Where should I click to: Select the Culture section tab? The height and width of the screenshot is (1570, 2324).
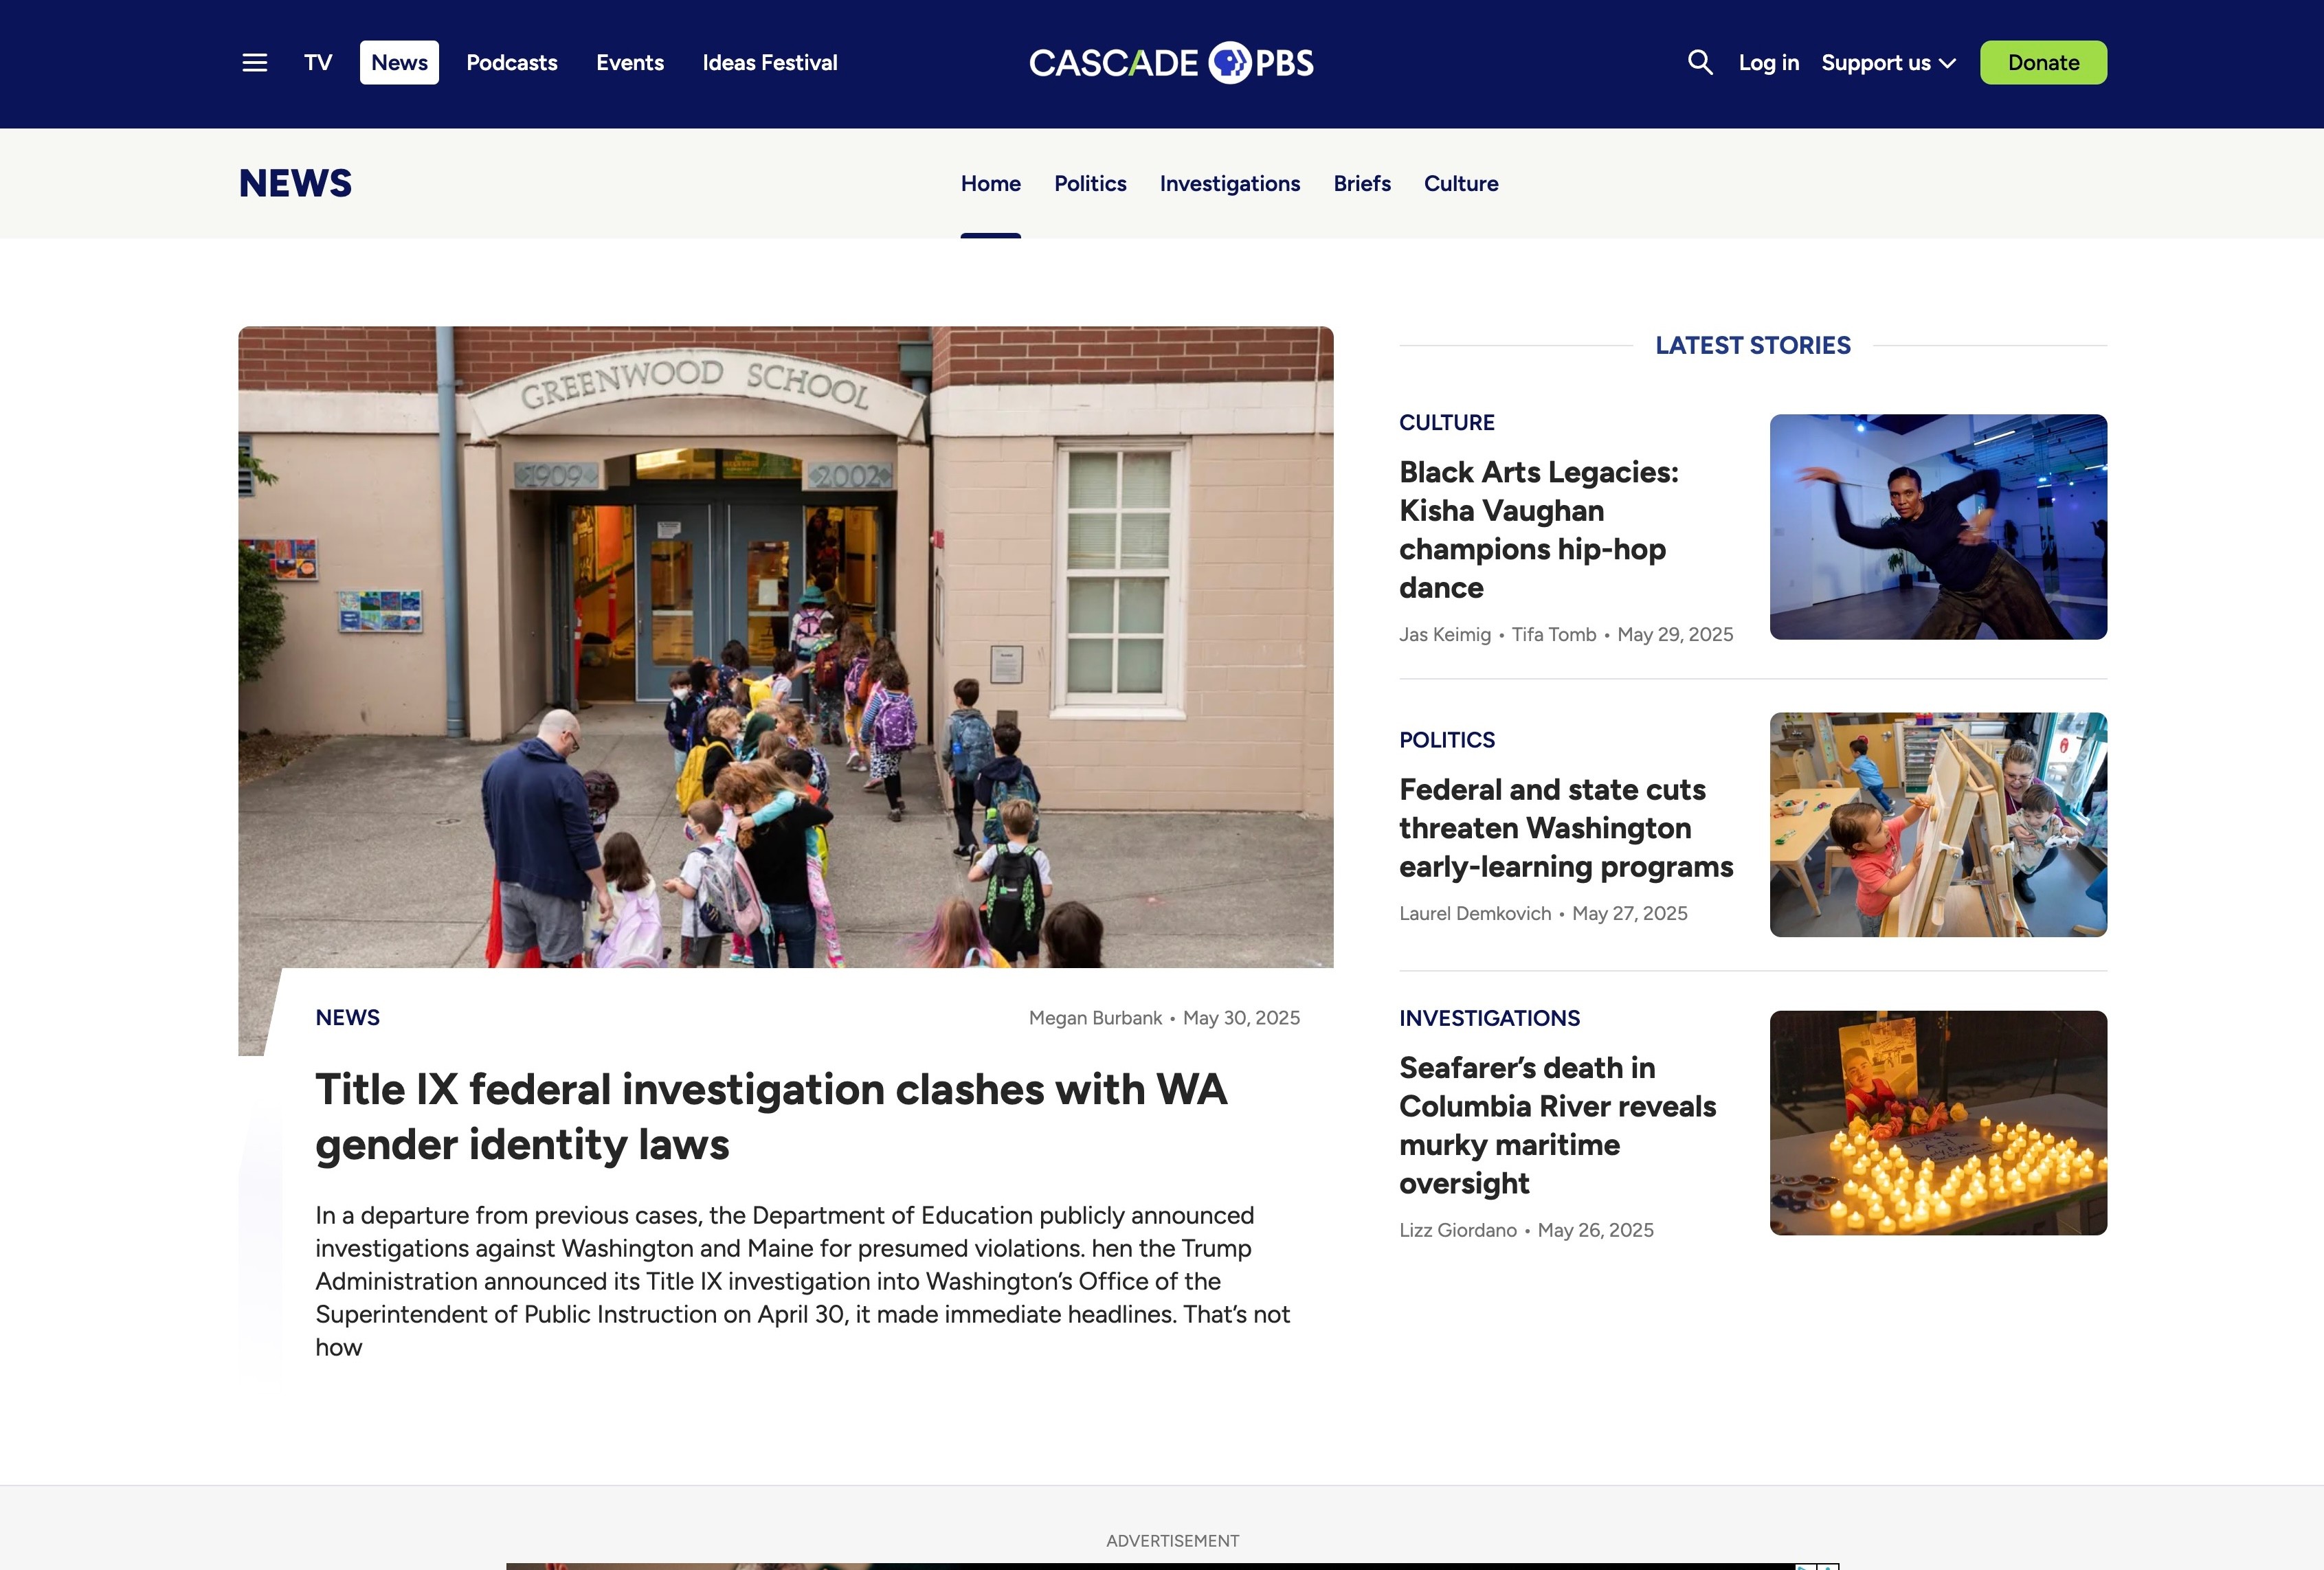point(1461,184)
